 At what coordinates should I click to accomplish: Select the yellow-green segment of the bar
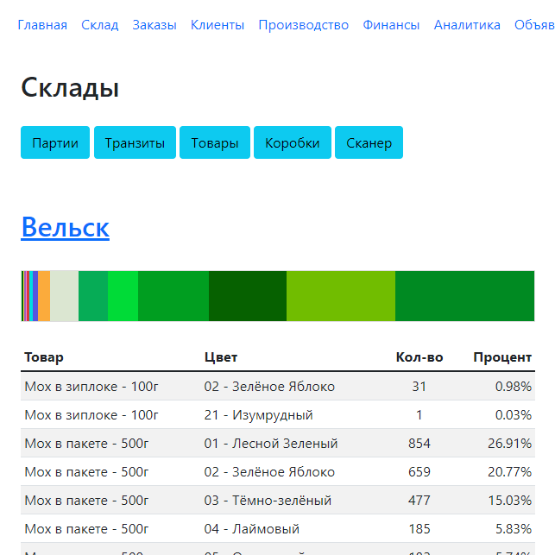340,296
